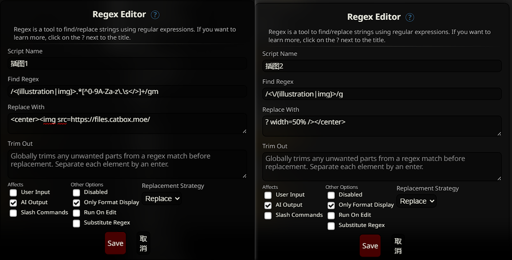This screenshot has width=512, height=260.
Task: Click 取消 to cancel the left editor
Action: pos(144,243)
